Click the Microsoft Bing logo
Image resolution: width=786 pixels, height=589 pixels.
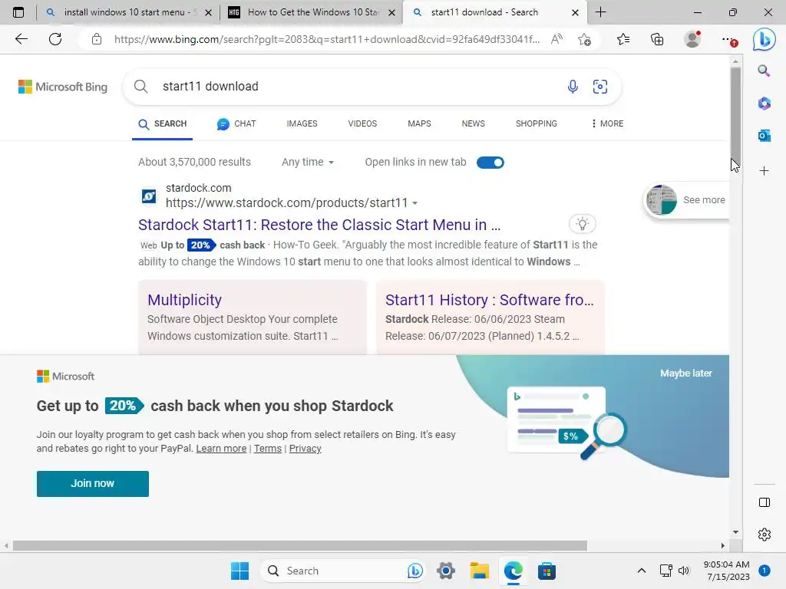pyautogui.click(x=63, y=87)
